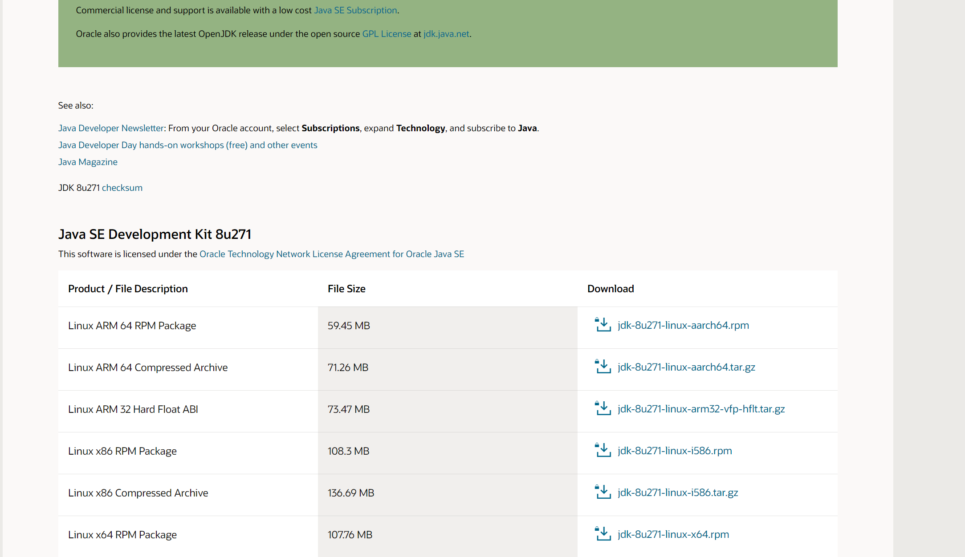
Task: Click download icon for jdk-8u271-linux-aarch64.rpm
Action: coord(603,325)
